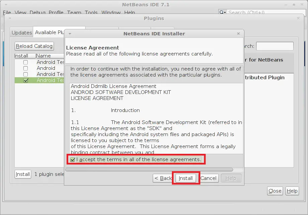Open the NetBeans IDE 7.1 window menu arrow
This screenshot has height=215, width=308.
point(6,5)
